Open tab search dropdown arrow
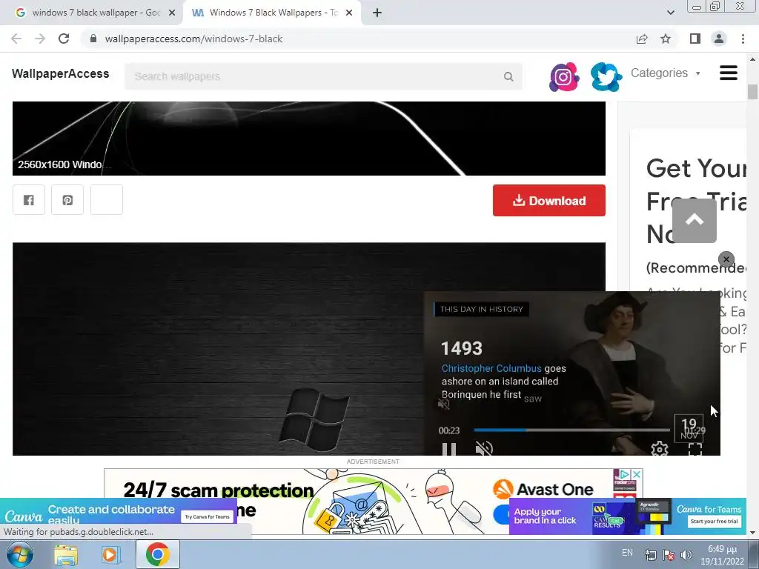 click(x=670, y=13)
